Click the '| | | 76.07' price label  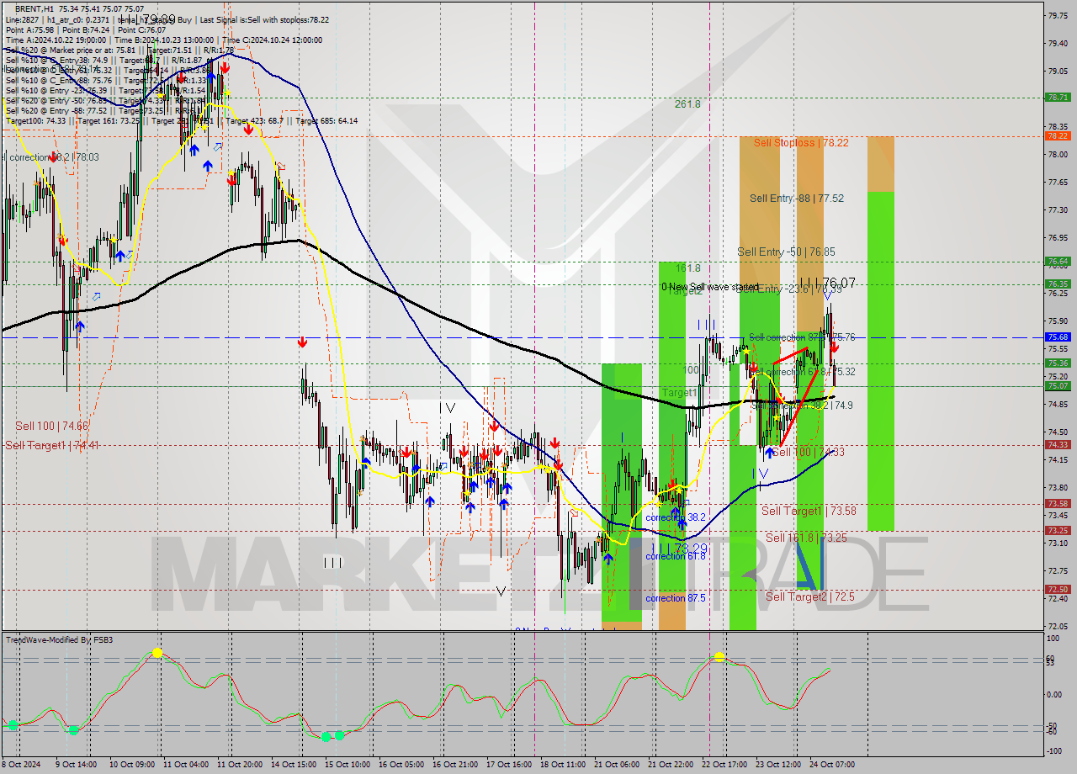[x=827, y=283]
